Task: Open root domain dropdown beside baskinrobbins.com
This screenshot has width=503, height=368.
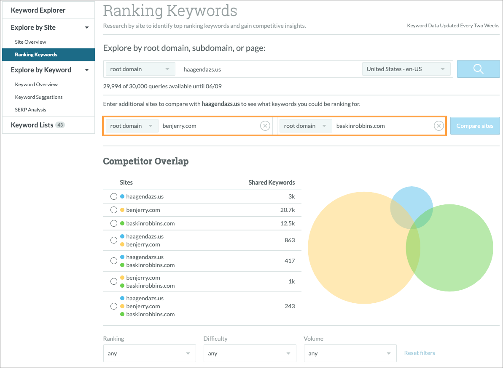Action: tap(306, 126)
